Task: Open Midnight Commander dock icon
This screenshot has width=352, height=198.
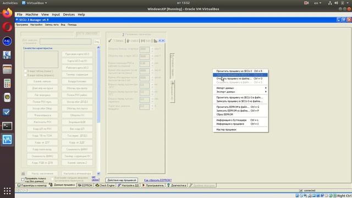Action: [7, 41]
